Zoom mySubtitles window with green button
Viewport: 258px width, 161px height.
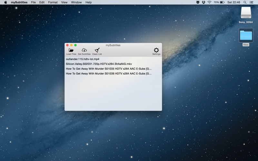pos(75,45)
